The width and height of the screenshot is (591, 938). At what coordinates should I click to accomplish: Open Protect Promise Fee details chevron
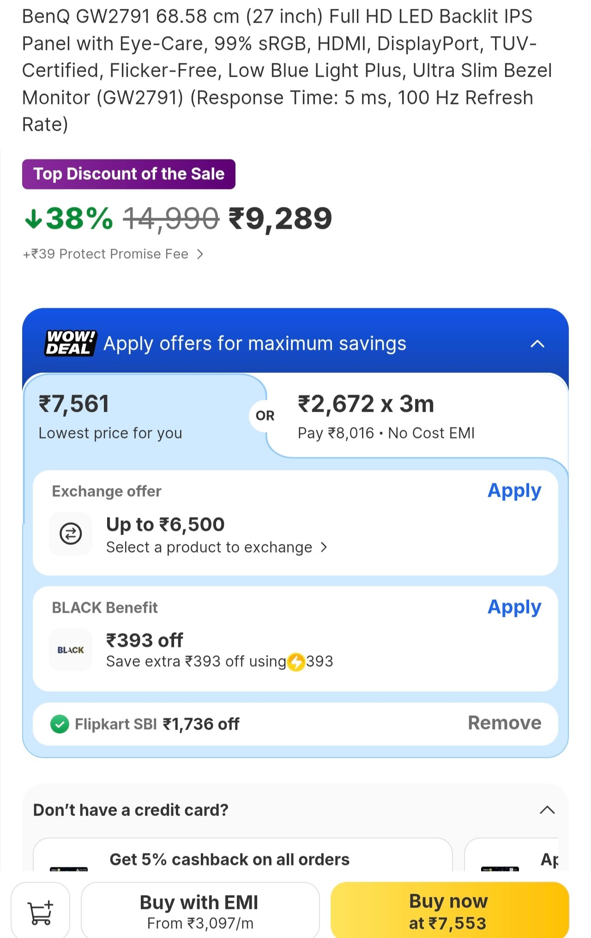200,254
